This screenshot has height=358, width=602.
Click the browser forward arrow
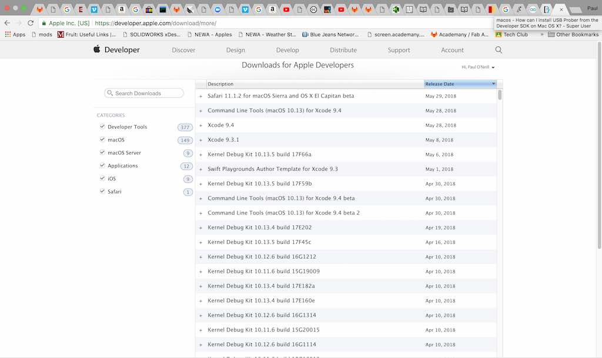point(19,23)
